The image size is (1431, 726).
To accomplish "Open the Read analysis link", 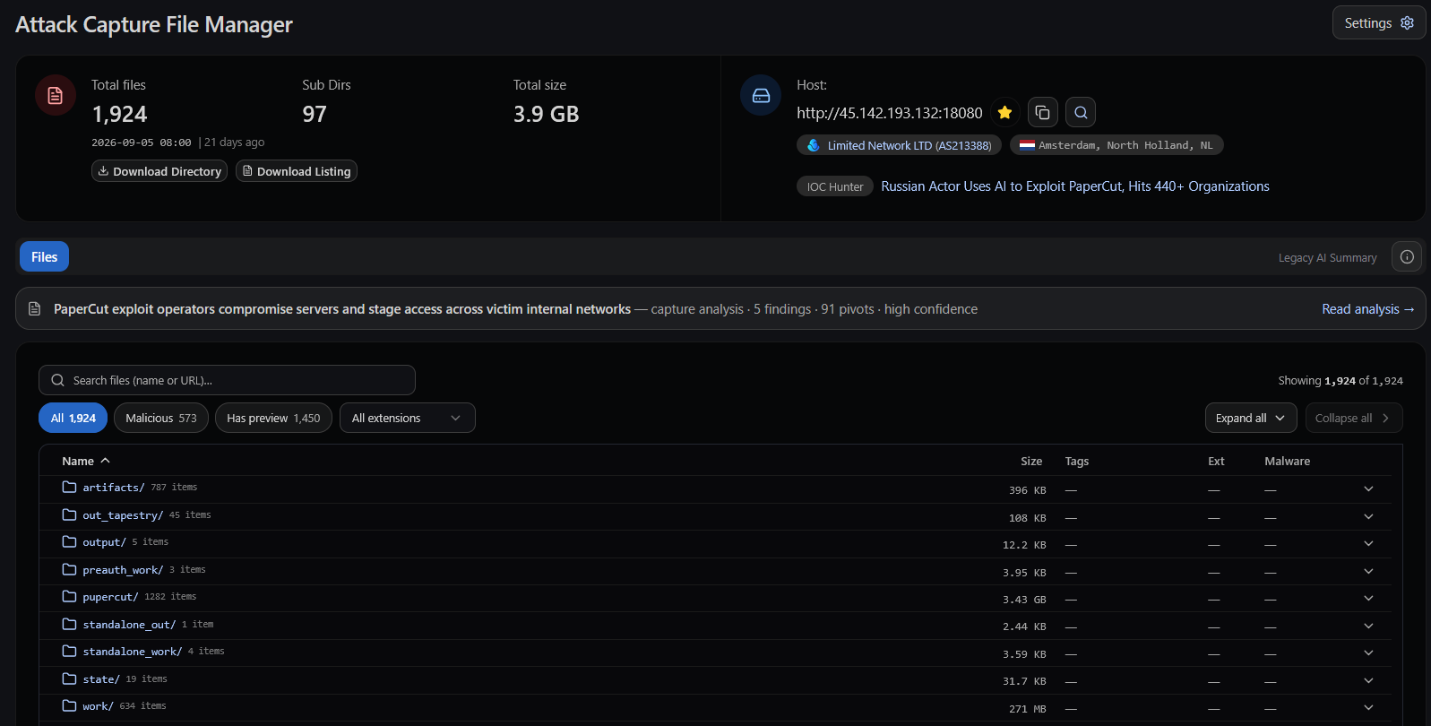I will [x=1368, y=308].
